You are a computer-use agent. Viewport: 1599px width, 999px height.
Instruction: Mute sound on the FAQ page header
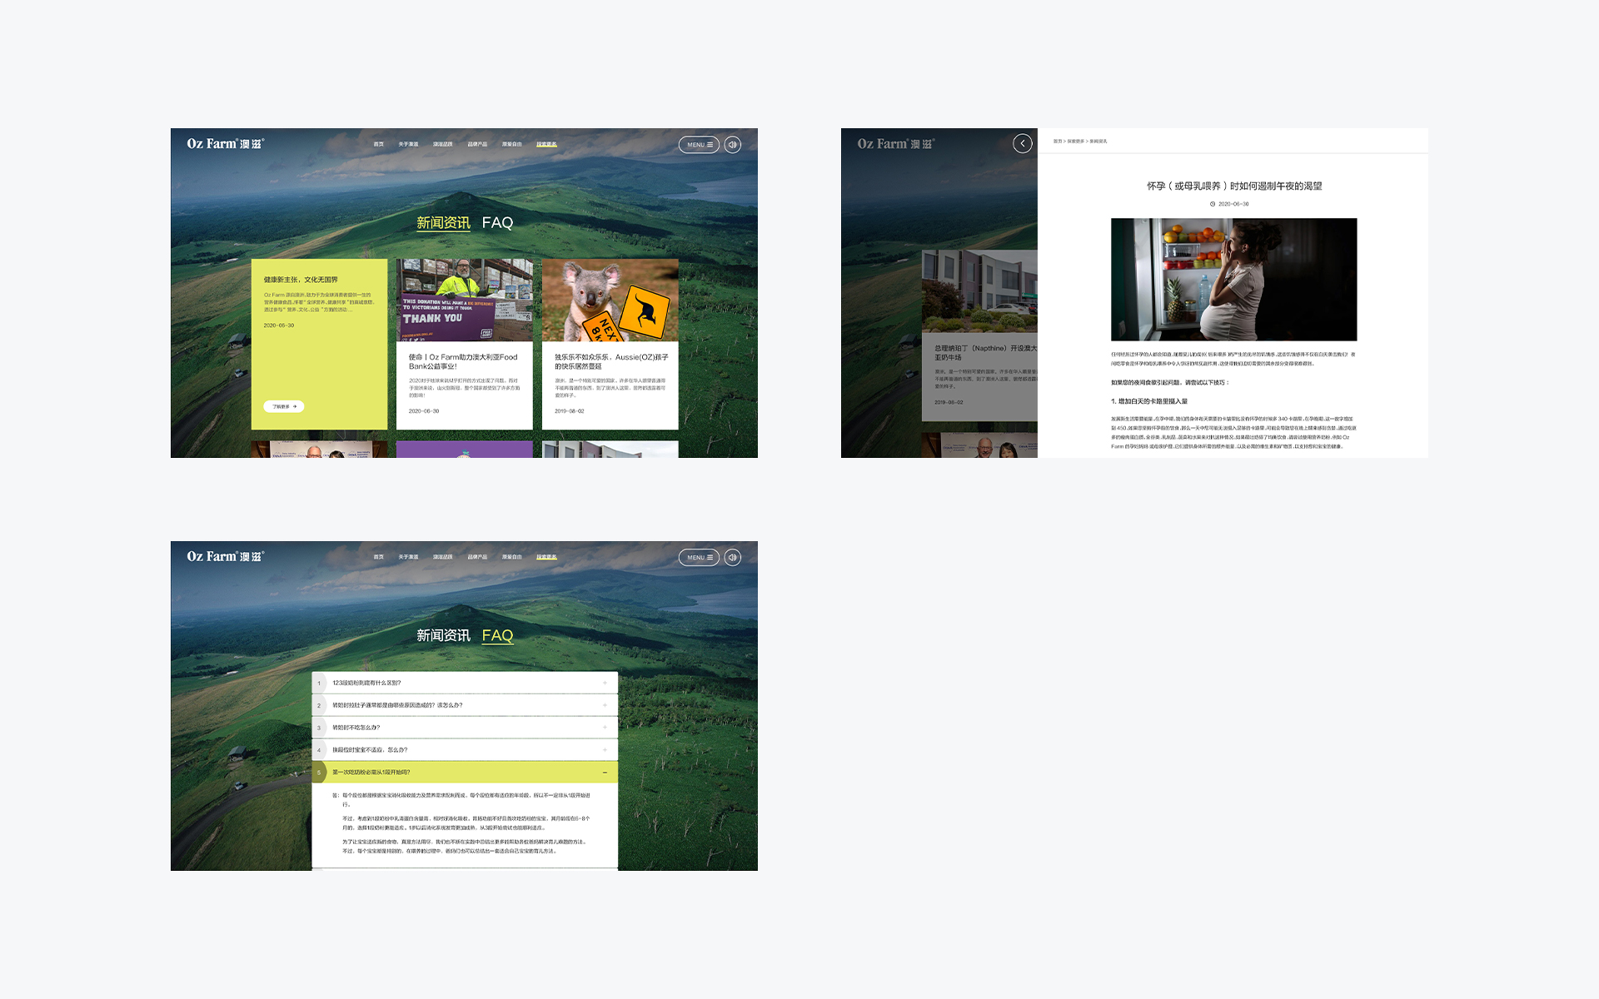732,558
